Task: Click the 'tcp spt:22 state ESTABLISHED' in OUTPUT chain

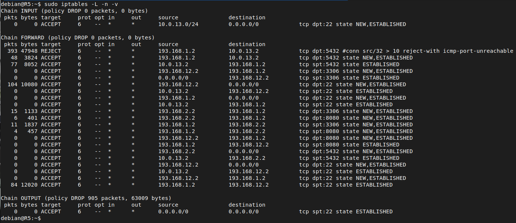Action: tap(346, 211)
